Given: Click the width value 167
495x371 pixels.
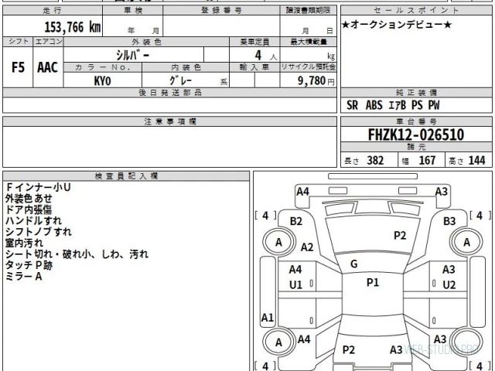Looking at the screenshot, I should tap(427, 160).
